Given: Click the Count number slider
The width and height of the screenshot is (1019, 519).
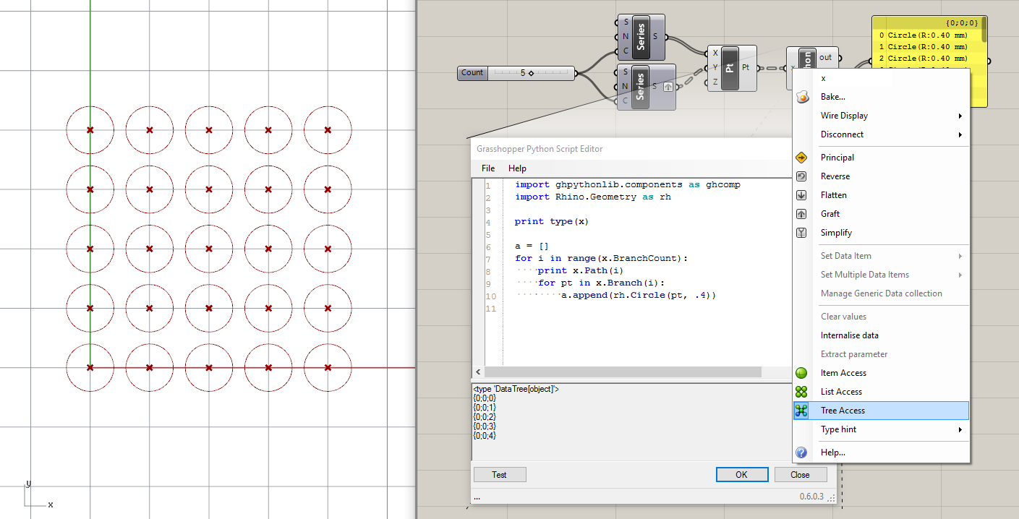Looking at the screenshot, I should [x=530, y=73].
